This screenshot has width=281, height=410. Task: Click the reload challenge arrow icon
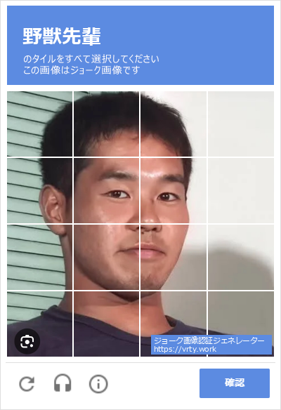click(x=27, y=383)
